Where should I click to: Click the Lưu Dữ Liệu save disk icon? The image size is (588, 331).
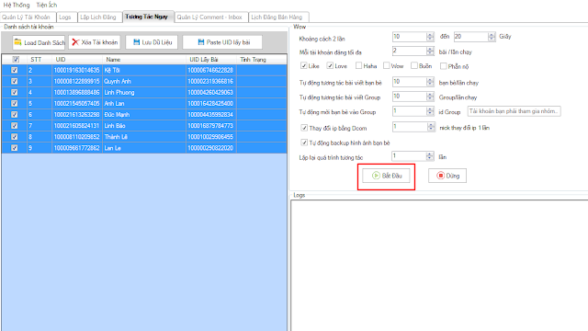point(137,42)
